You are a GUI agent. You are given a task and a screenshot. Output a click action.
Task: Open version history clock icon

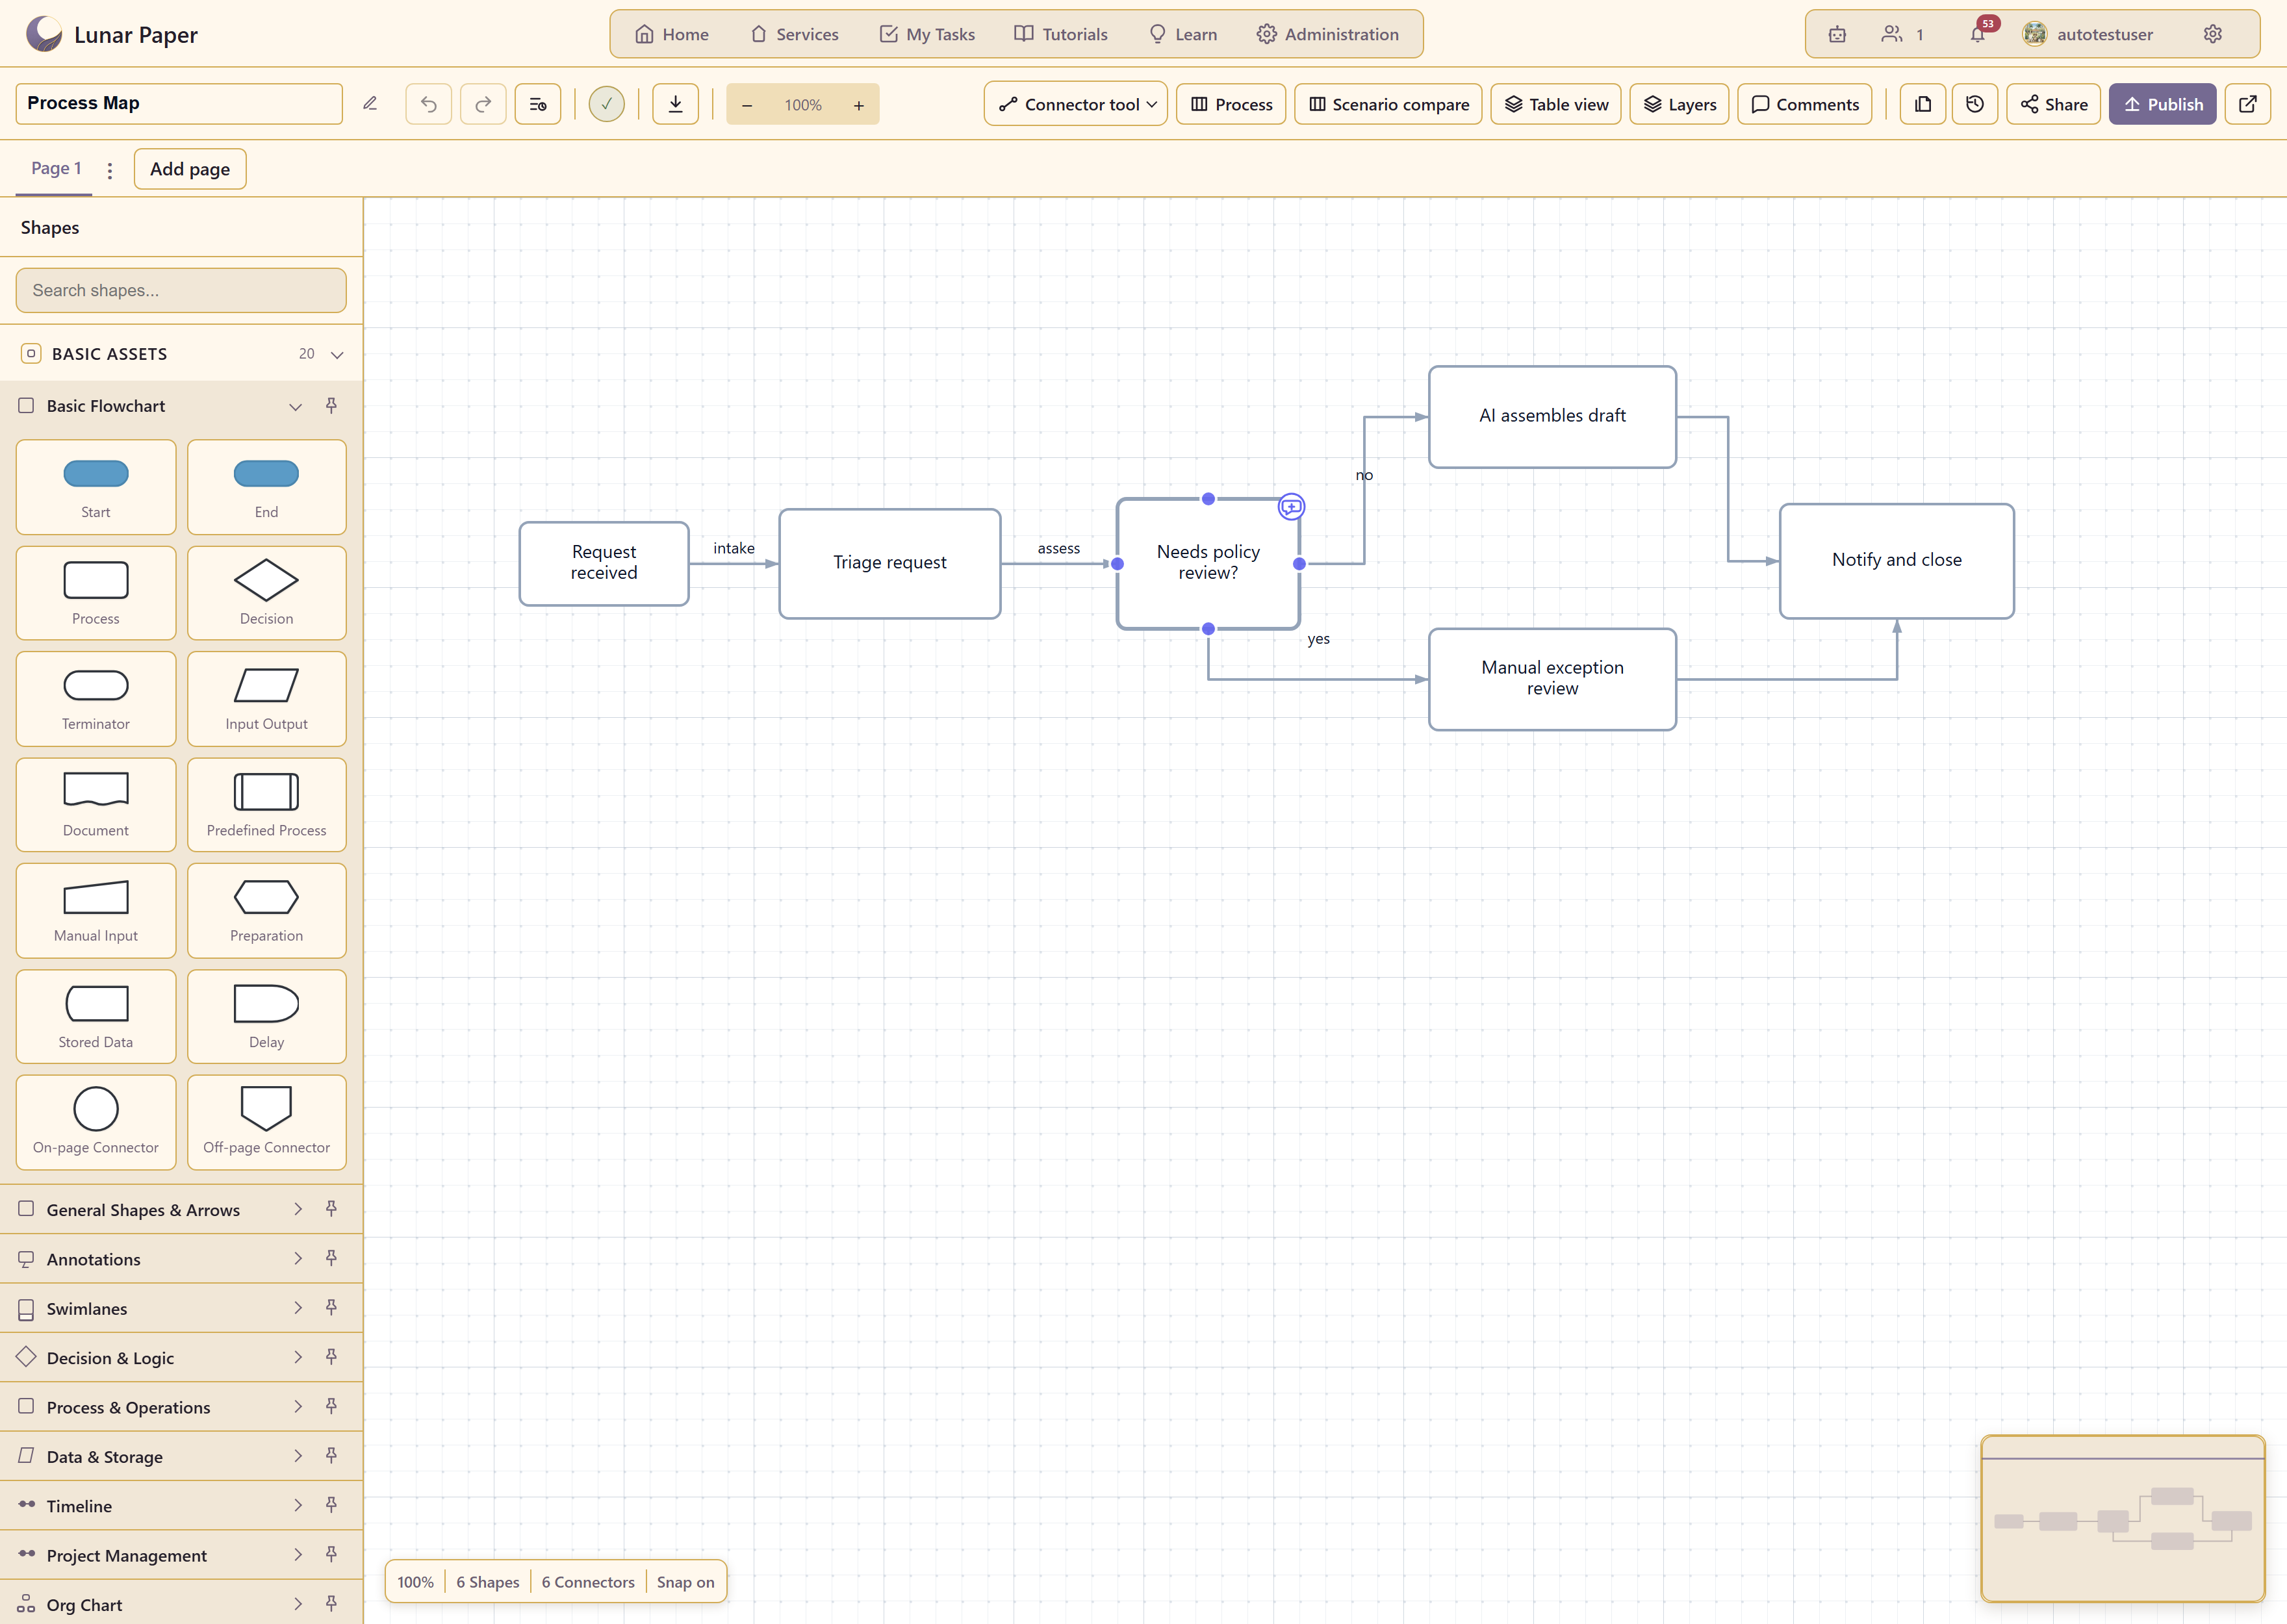click(1975, 104)
